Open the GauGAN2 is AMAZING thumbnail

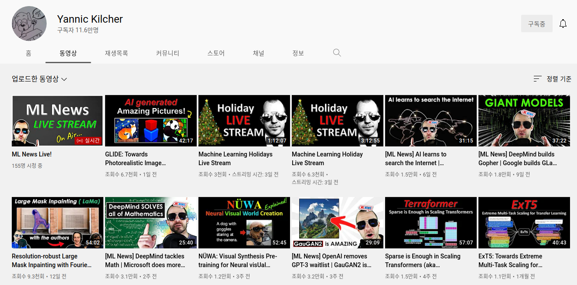coord(338,223)
